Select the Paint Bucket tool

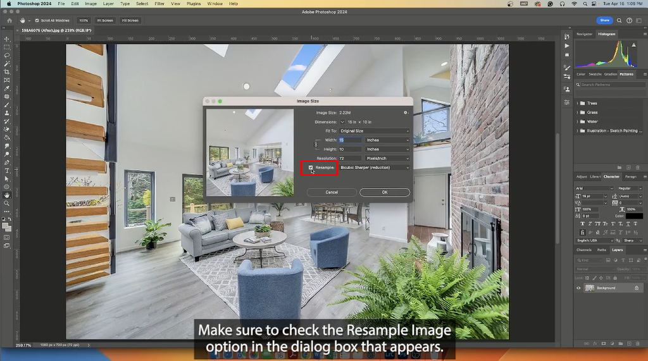point(6,138)
